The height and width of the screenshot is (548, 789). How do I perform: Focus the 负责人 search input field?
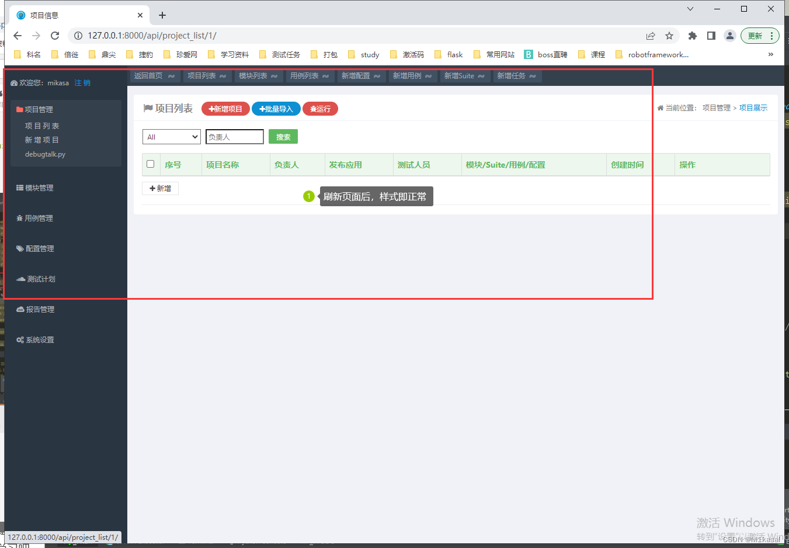point(235,137)
